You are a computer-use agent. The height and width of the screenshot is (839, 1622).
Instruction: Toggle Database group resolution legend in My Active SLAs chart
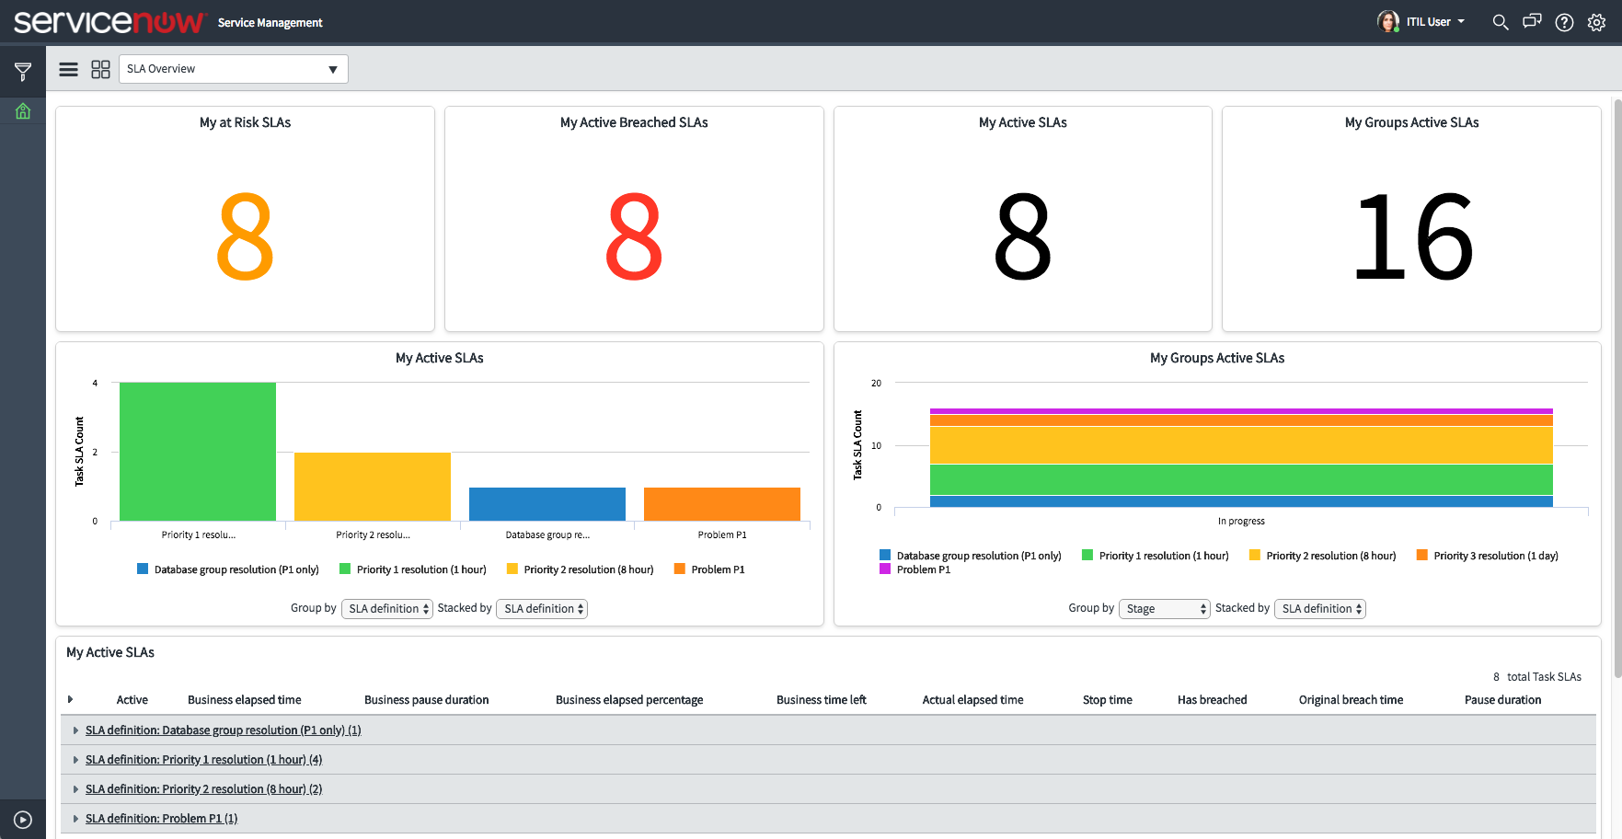click(x=228, y=569)
